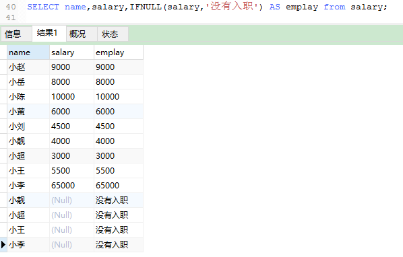
Task: Click emplay cell 65000
Action: pos(119,186)
